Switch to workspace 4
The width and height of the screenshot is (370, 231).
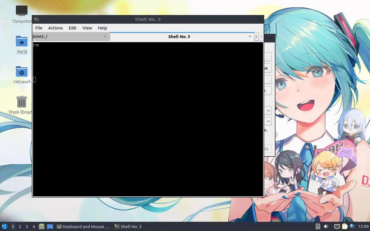point(34,227)
